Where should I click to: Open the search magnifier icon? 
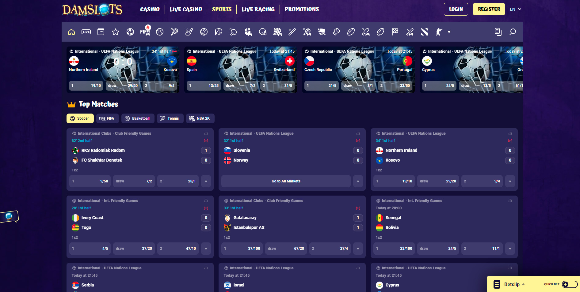tap(513, 32)
